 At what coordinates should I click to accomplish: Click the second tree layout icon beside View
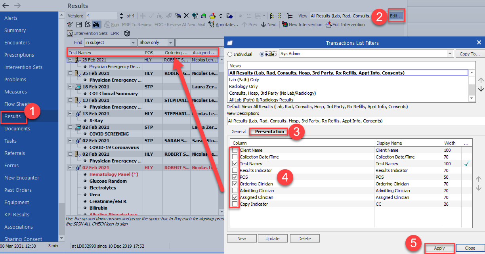[281, 16]
